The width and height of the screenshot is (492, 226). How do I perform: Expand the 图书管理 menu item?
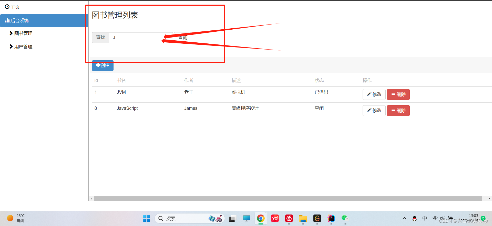(21, 33)
